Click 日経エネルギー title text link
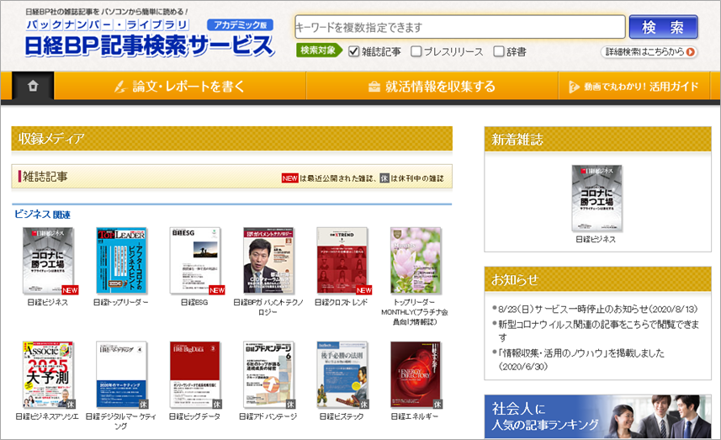The width and height of the screenshot is (721, 440). coord(415,416)
